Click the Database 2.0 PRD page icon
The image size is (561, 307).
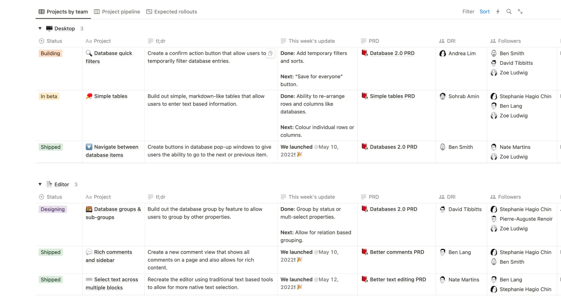tap(365, 53)
